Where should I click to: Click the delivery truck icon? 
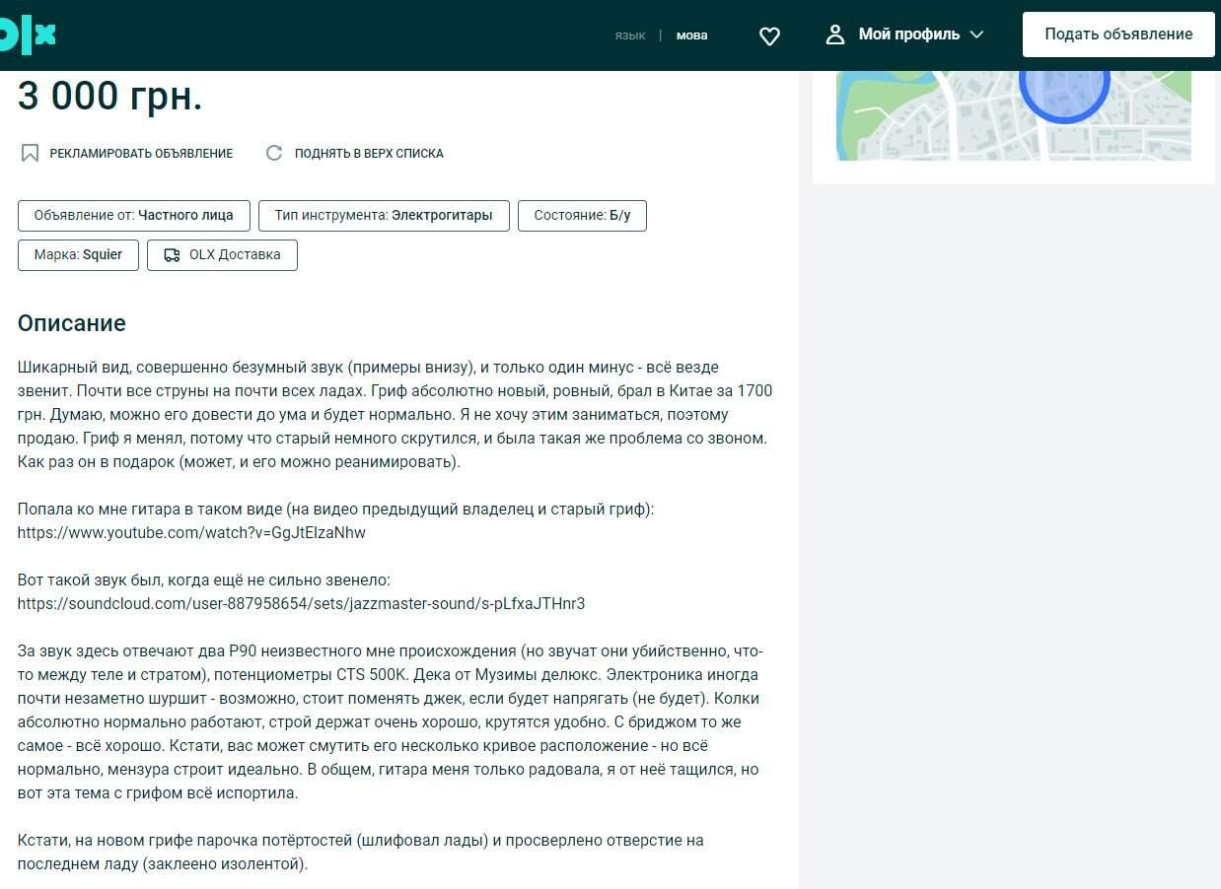[x=172, y=254]
